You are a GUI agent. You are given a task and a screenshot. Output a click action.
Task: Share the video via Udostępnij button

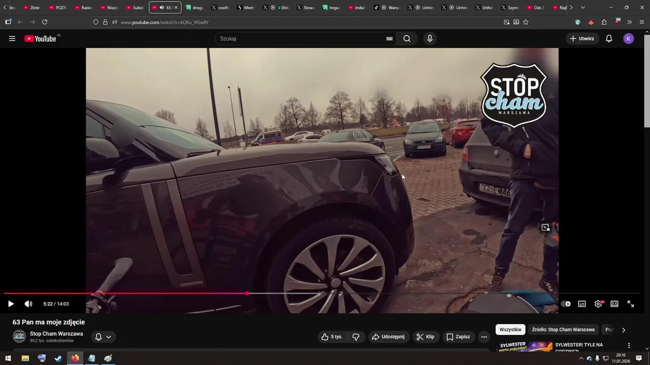point(388,337)
